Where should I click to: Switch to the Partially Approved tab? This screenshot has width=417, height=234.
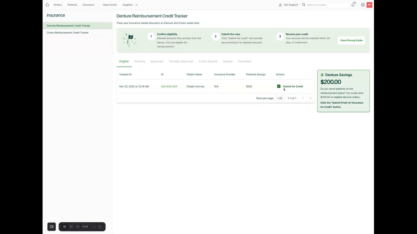181,61
